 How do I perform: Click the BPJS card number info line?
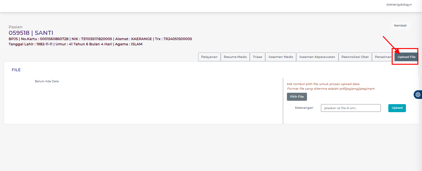100,39
